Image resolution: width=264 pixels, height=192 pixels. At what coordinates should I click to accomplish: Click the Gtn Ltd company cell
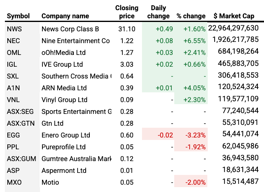52,123
